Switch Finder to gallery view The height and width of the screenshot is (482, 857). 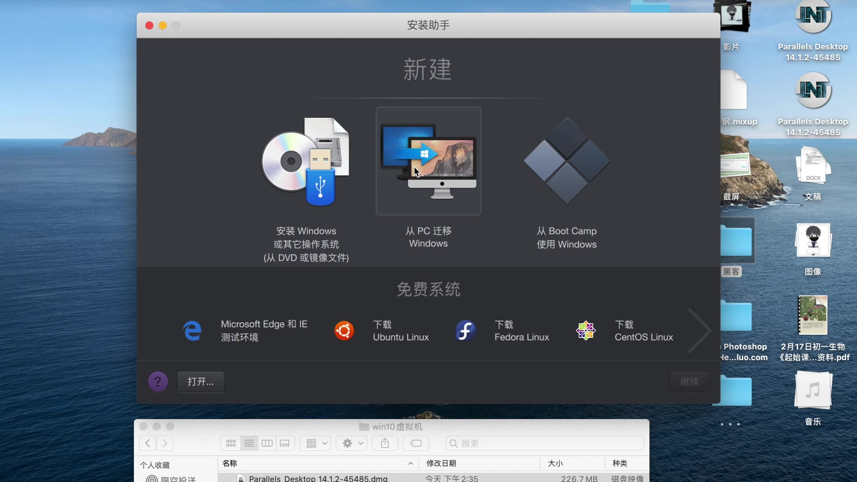pyautogui.click(x=285, y=443)
